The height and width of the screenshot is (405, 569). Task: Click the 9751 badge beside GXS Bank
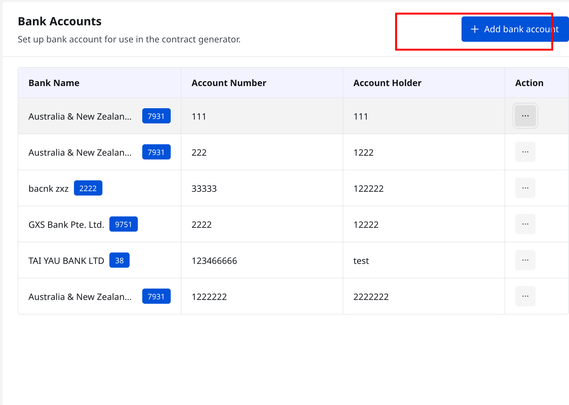point(123,224)
